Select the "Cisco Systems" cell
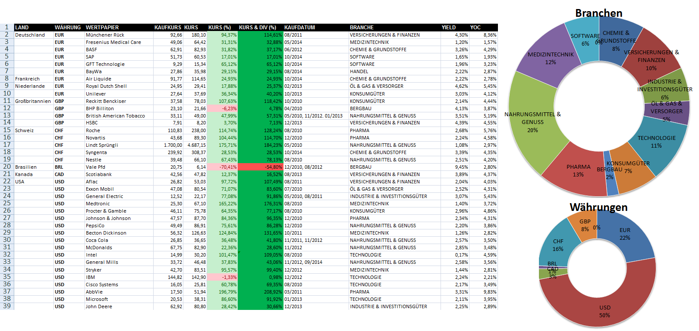 point(119,285)
